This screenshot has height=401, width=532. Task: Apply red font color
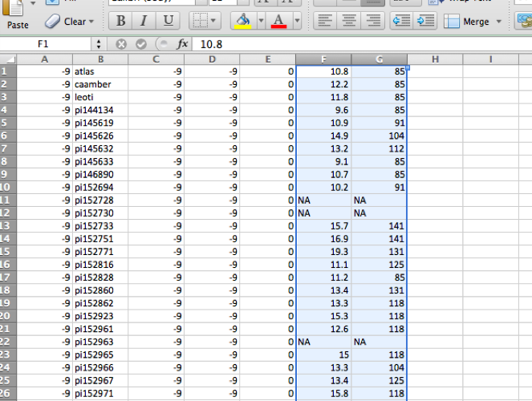(278, 21)
